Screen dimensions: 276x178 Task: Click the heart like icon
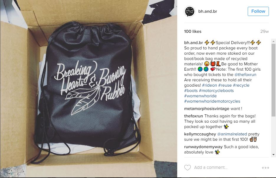pyautogui.click(x=188, y=168)
